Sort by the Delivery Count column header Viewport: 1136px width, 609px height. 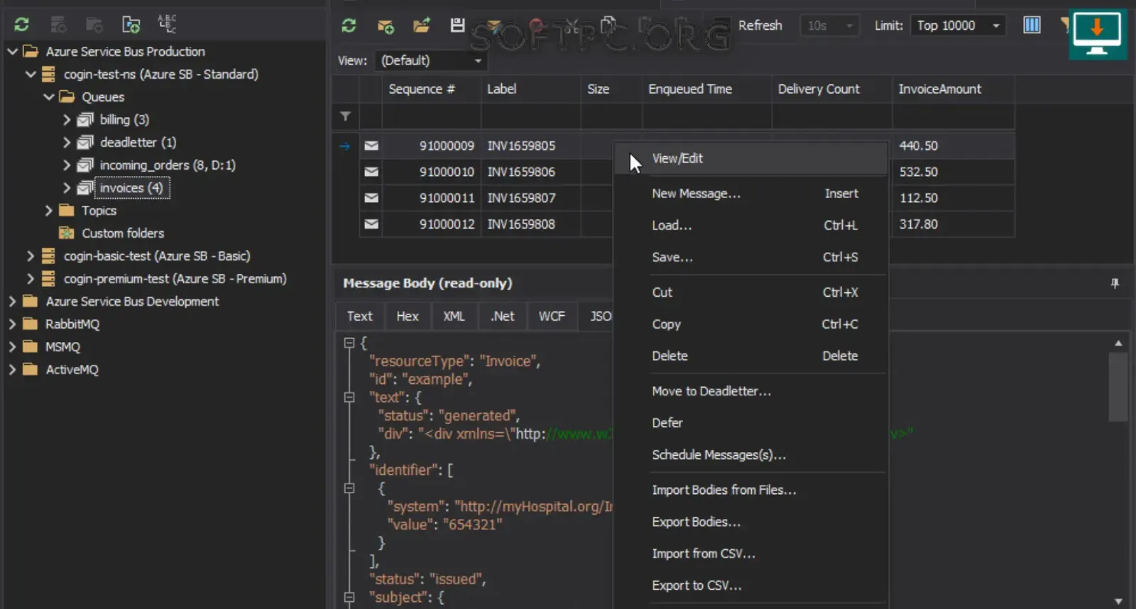832,89
